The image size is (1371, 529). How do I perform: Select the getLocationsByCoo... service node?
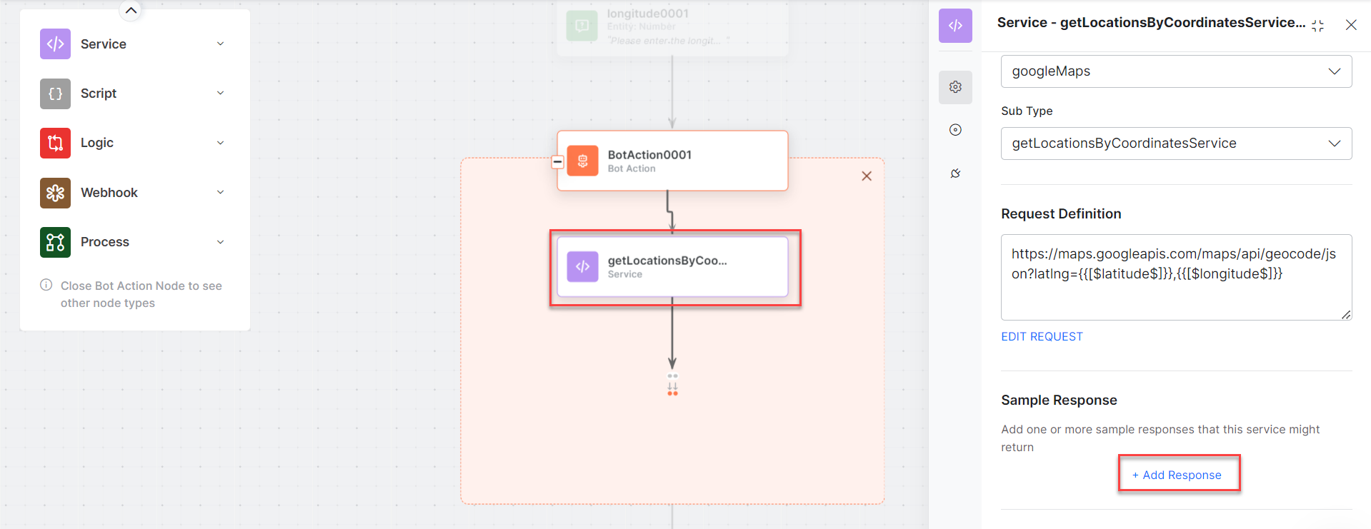(672, 267)
